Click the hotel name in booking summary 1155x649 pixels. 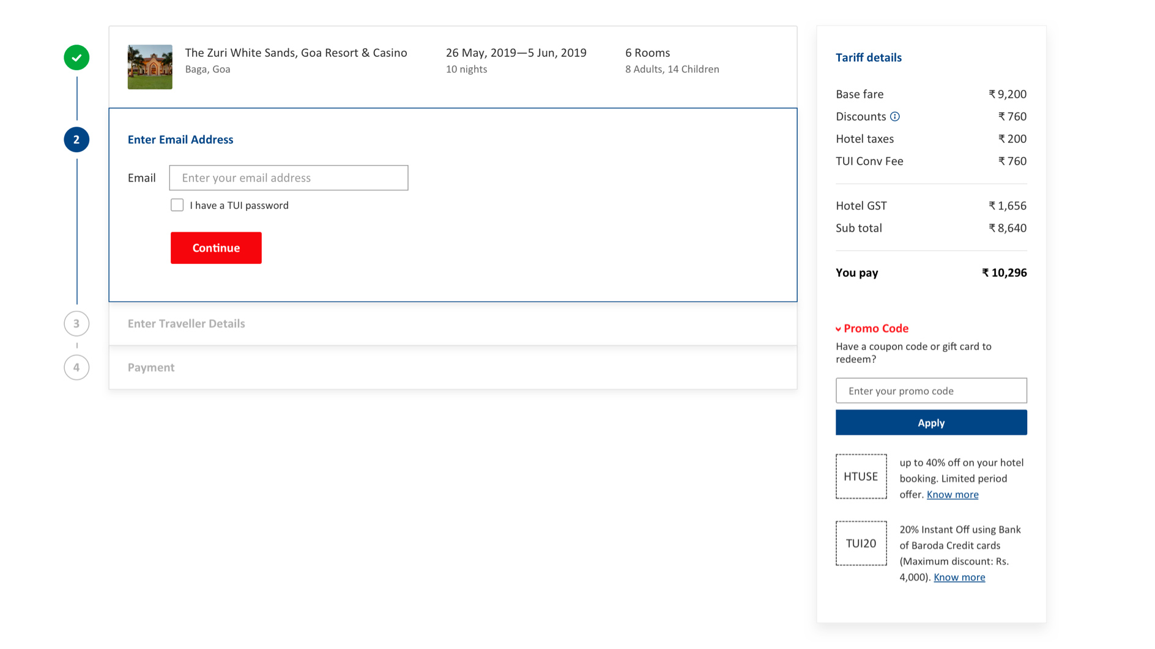pos(296,53)
